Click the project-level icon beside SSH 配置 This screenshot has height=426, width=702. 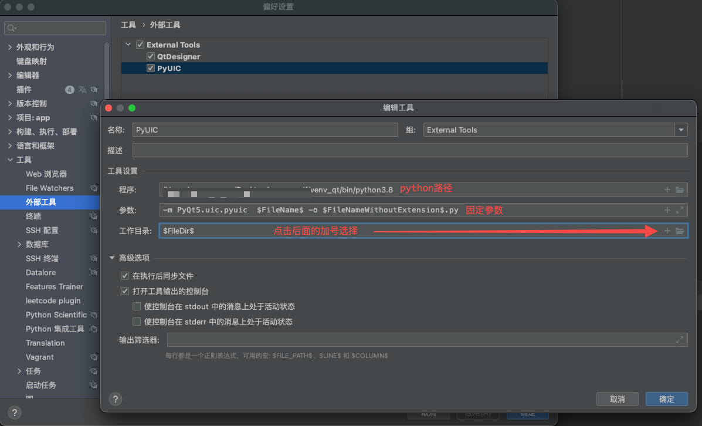[x=94, y=230]
